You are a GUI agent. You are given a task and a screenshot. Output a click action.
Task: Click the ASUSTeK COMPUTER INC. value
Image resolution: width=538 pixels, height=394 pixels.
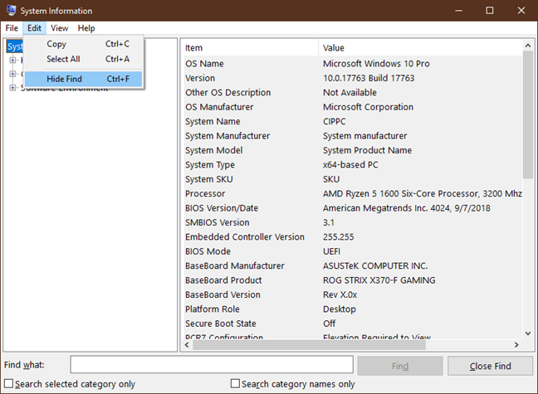click(x=375, y=265)
